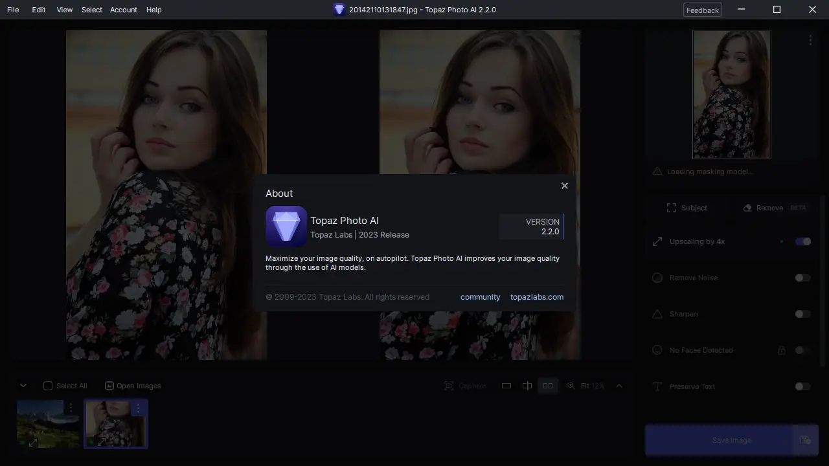Click the Capture button

tap(465, 386)
